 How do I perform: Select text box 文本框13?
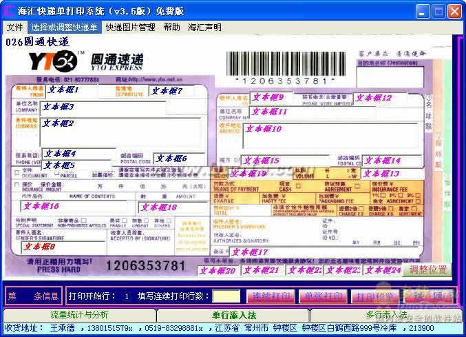click(392, 174)
